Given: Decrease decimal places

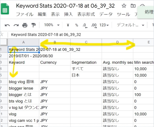Looking at the screenshot, I should (85, 25).
